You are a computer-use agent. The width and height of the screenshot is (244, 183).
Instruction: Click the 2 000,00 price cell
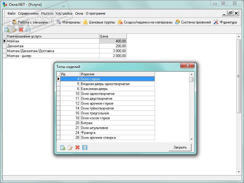point(113,56)
